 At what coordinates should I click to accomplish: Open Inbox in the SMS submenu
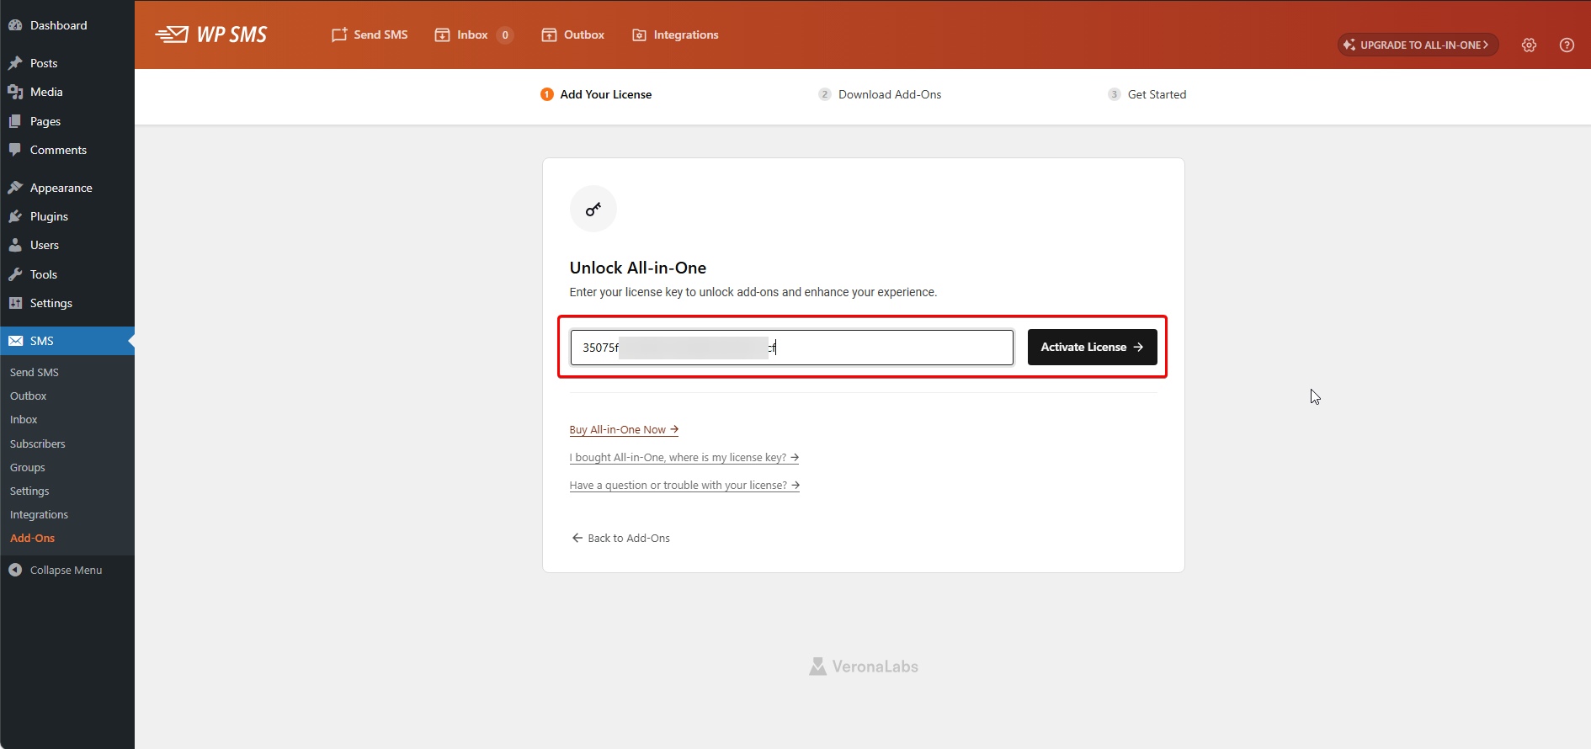[24, 419]
